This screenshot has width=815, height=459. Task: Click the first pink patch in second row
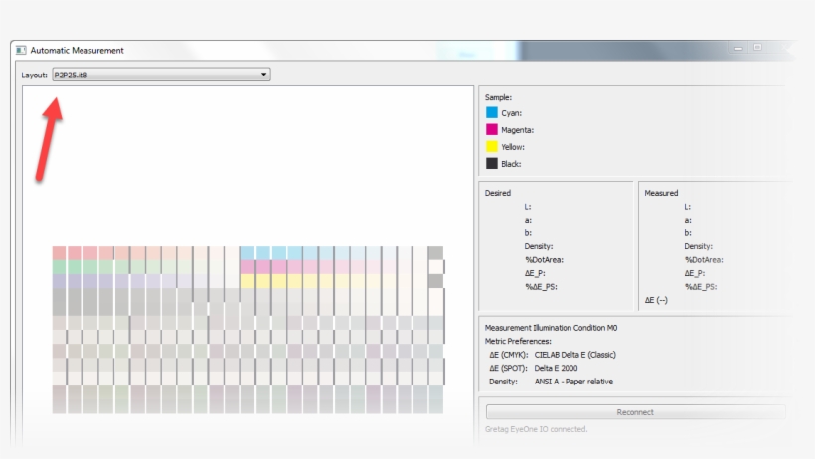click(x=246, y=267)
